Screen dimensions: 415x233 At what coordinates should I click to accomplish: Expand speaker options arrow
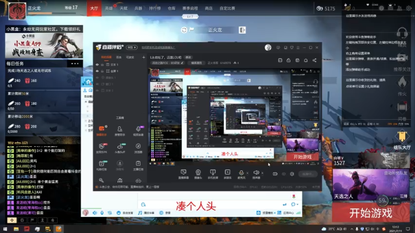pos(262,173)
